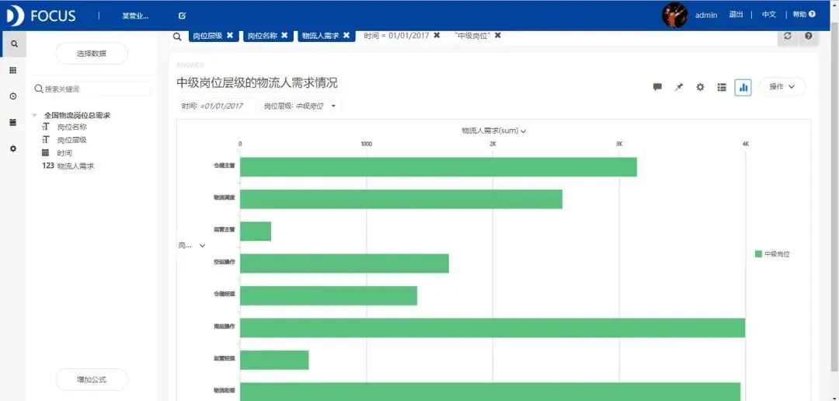The height and width of the screenshot is (401, 839).
Task: Open the search page from left sidebar
Action: click(x=13, y=44)
